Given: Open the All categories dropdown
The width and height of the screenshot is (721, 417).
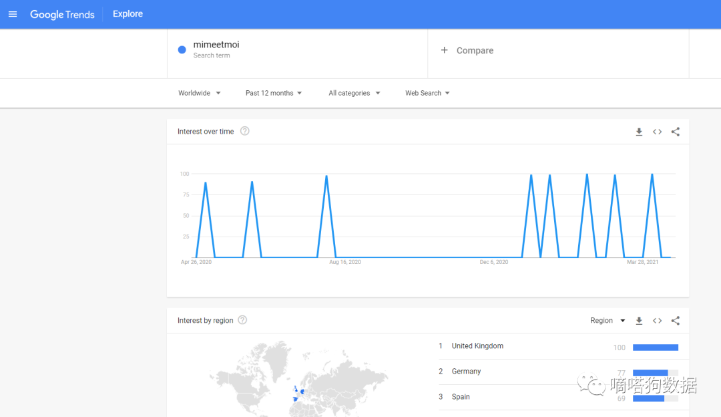Looking at the screenshot, I should click(x=354, y=93).
